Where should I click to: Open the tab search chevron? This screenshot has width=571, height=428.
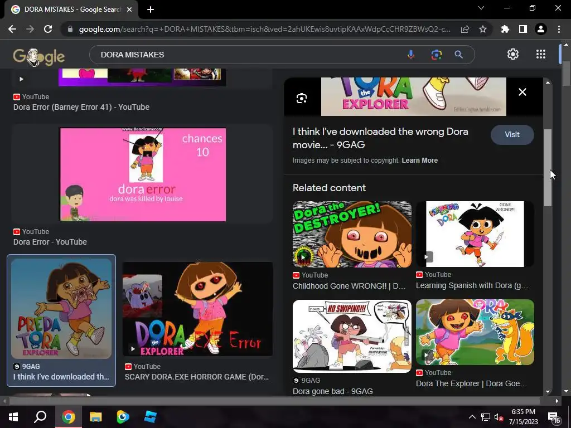(481, 8)
